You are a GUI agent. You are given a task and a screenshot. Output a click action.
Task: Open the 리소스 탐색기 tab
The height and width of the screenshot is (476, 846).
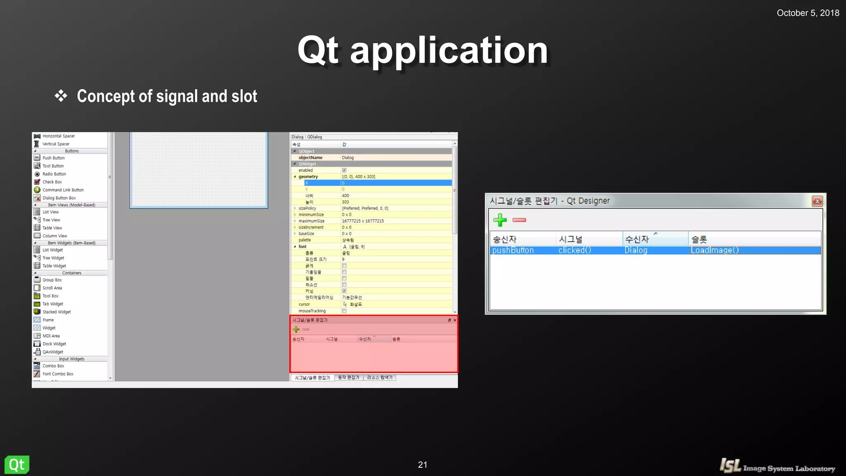[380, 378]
